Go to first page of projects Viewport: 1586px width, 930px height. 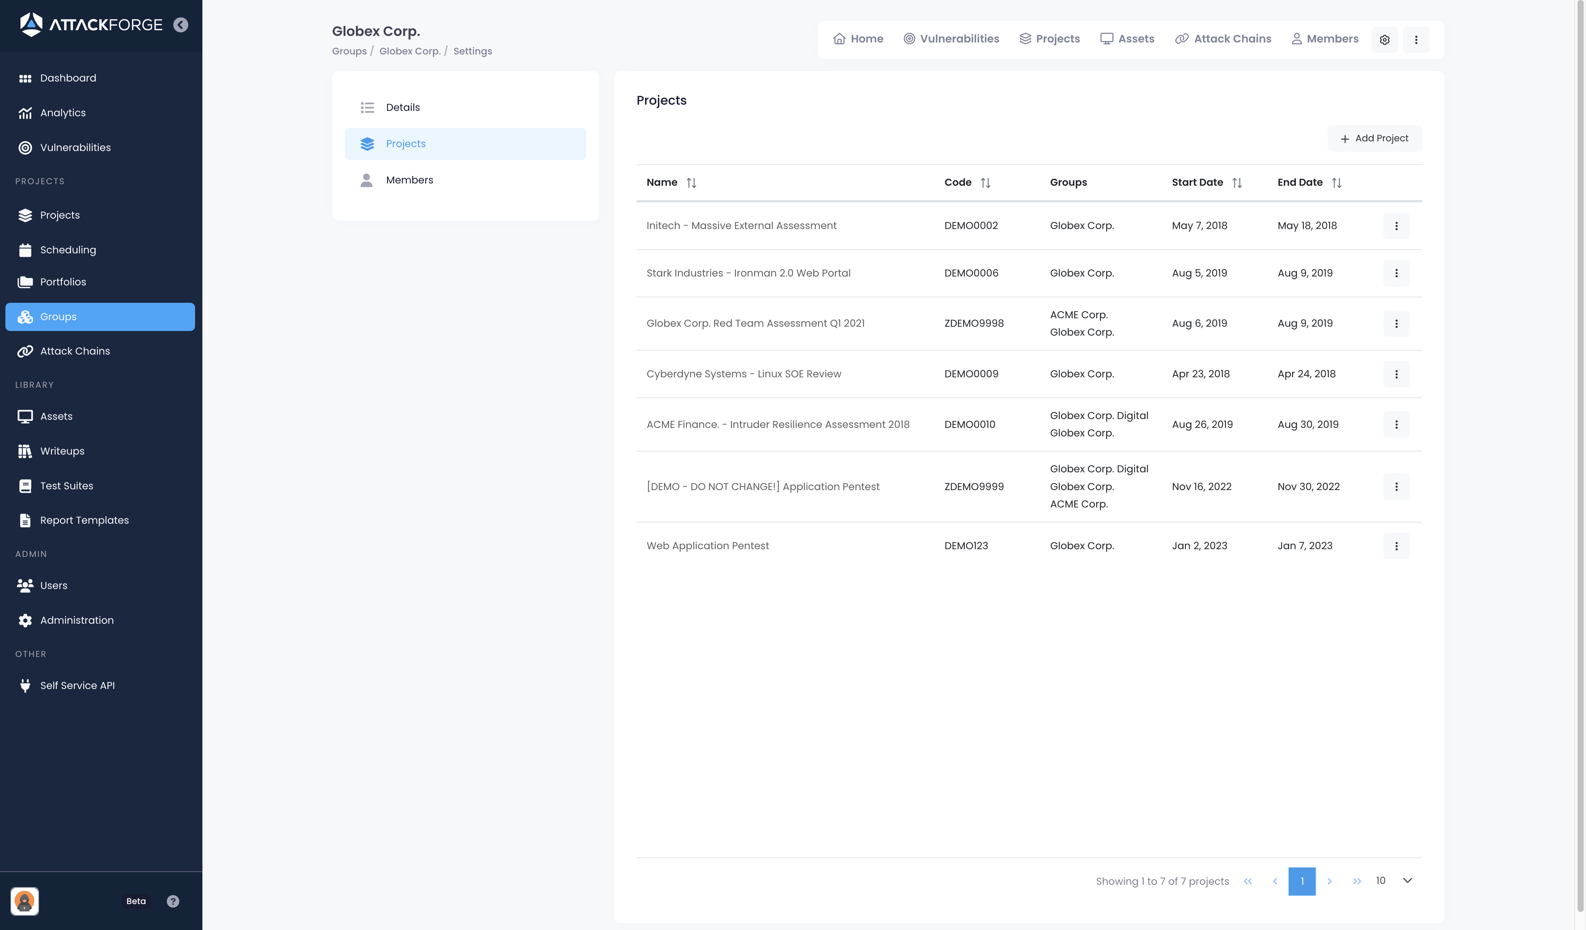(1247, 882)
